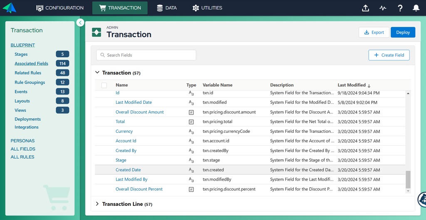Click the magnifier icon in Search Fields

(x=102, y=55)
